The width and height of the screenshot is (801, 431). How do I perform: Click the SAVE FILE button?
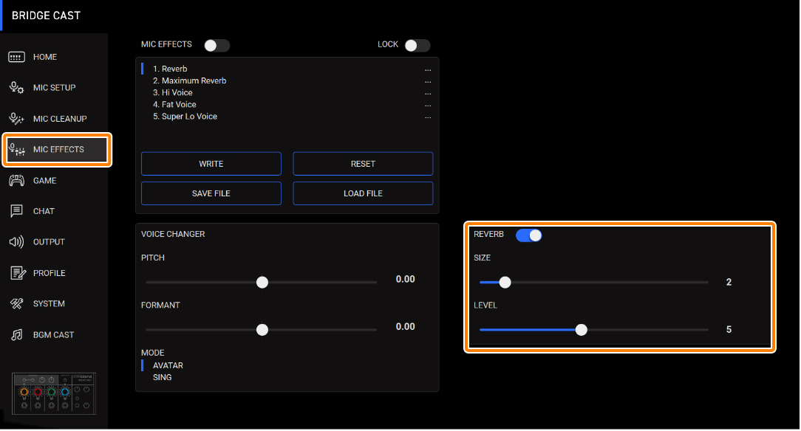pyautogui.click(x=211, y=193)
